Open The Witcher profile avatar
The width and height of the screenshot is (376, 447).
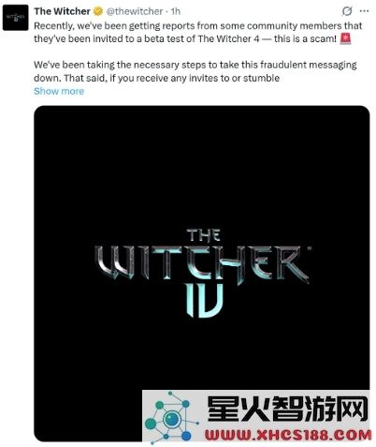click(15, 18)
